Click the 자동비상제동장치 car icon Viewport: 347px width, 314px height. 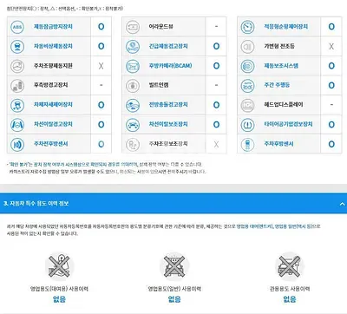point(17,47)
